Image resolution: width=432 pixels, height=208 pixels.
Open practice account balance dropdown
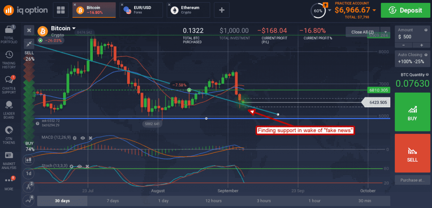[x=374, y=11]
